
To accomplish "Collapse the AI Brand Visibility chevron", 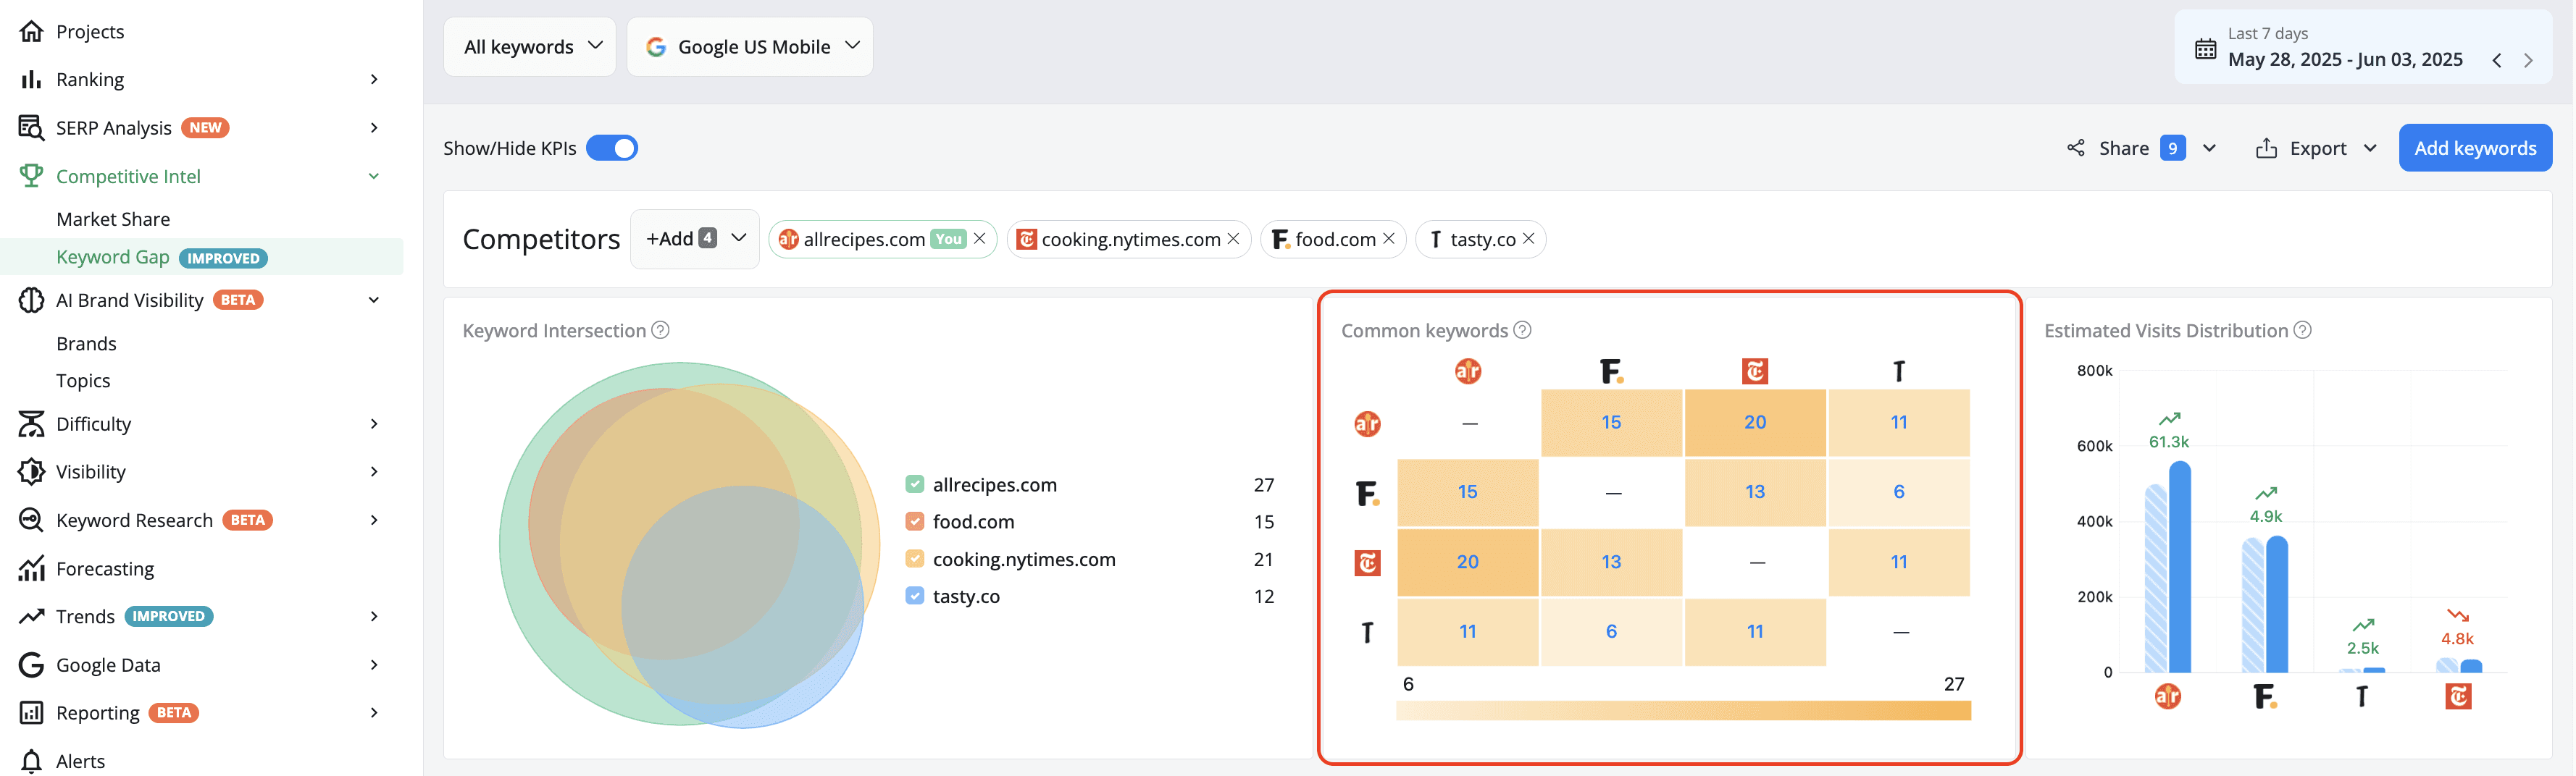I will click(x=374, y=300).
